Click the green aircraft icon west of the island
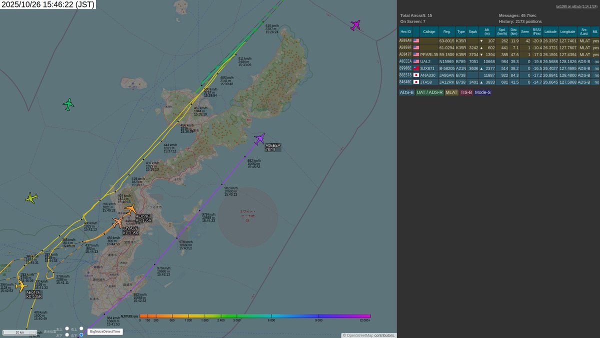This screenshot has height=338, width=600. (68, 104)
